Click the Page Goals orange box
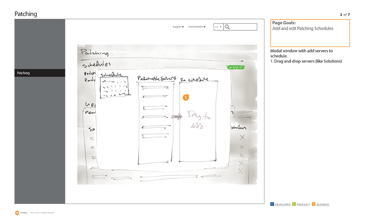Screen dimensions: 365x221 [x=310, y=33]
